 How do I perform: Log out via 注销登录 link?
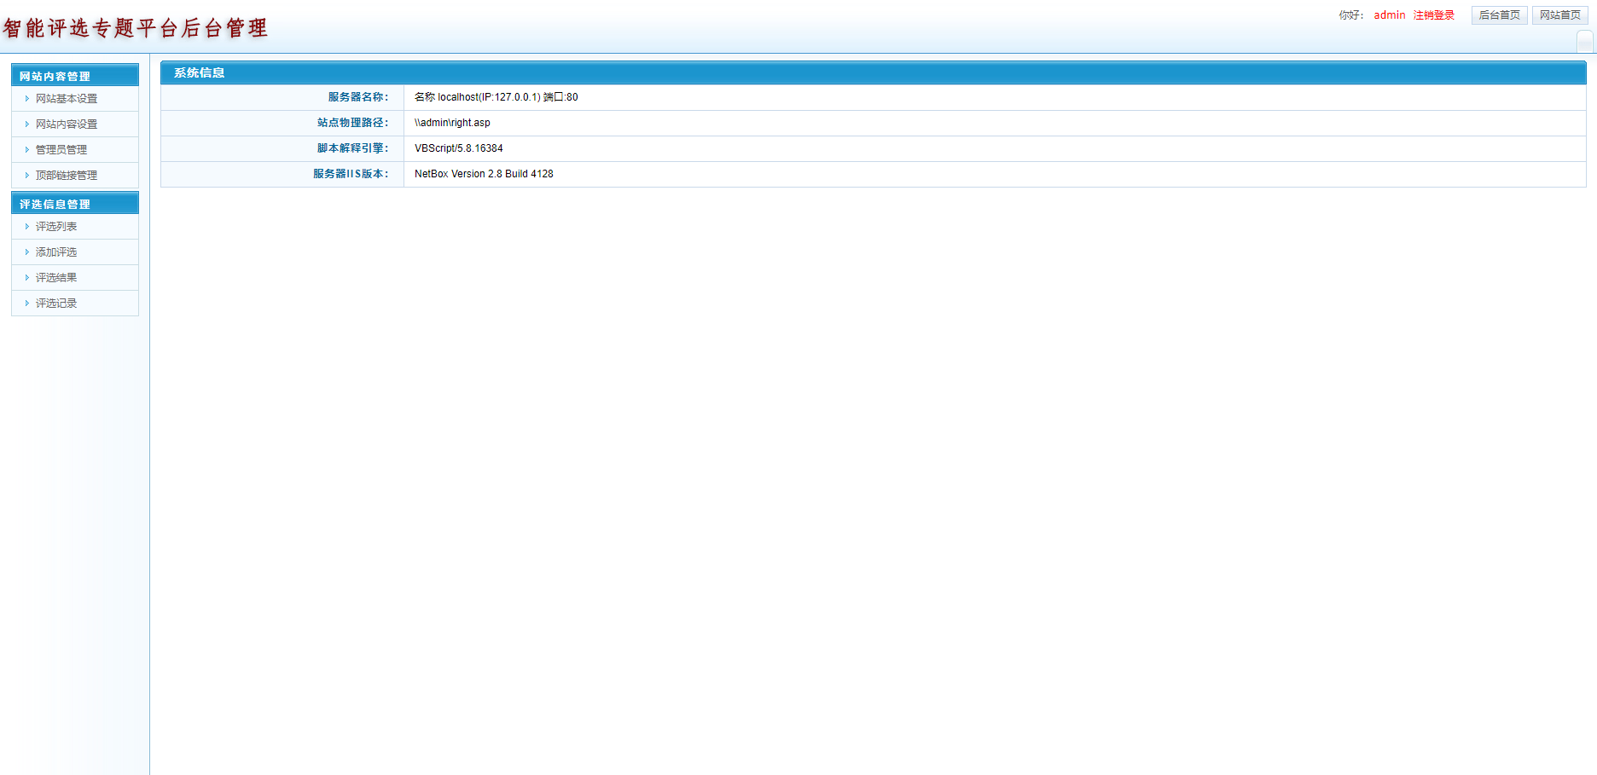1433,15
